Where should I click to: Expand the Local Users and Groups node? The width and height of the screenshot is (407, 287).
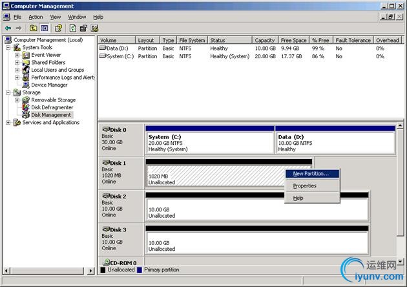[x=17, y=70]
